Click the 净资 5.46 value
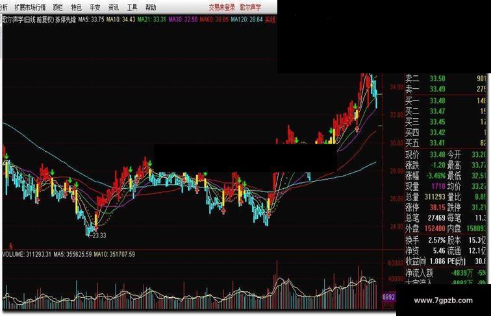Screen dimensions: 491x316 click(x=439, y=250)
